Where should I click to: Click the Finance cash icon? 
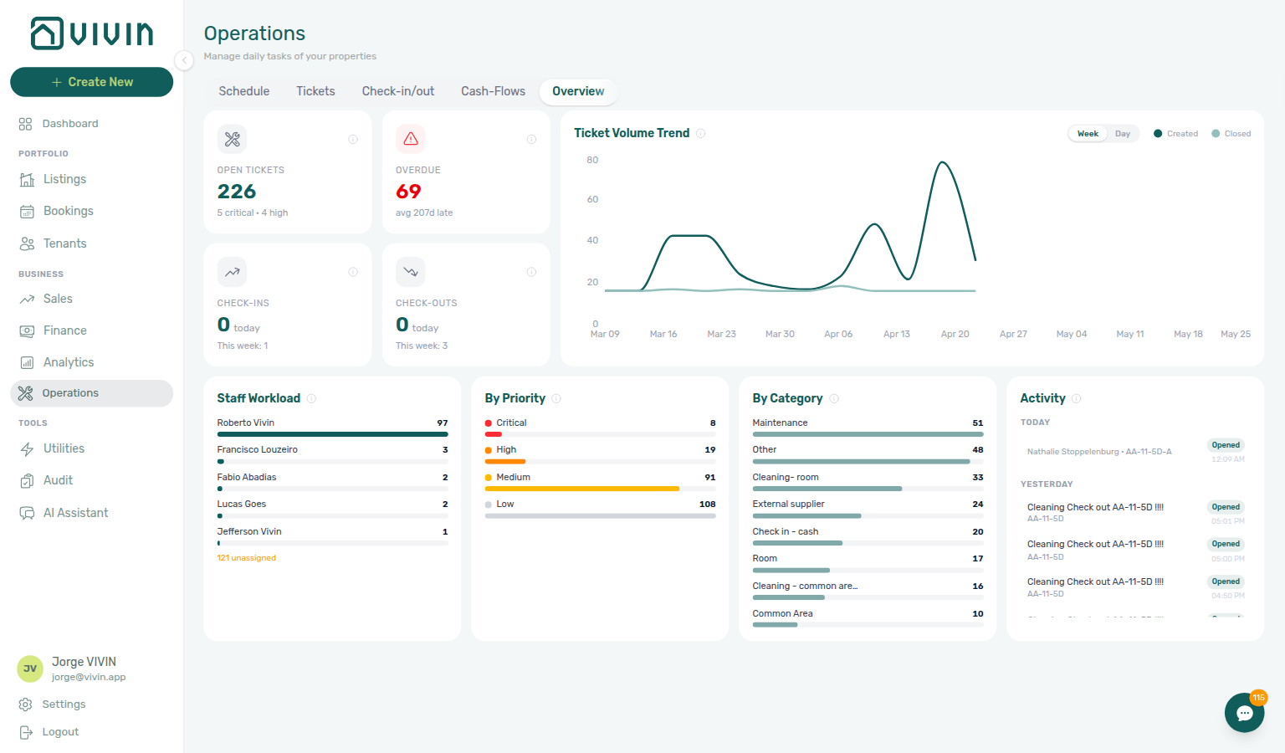[x=27, y=330]
